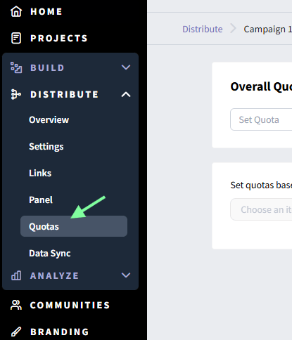Click the Analyze bar chart icon
The width and height of the screenshot is (292, 340).
click(x=16, y=275)
